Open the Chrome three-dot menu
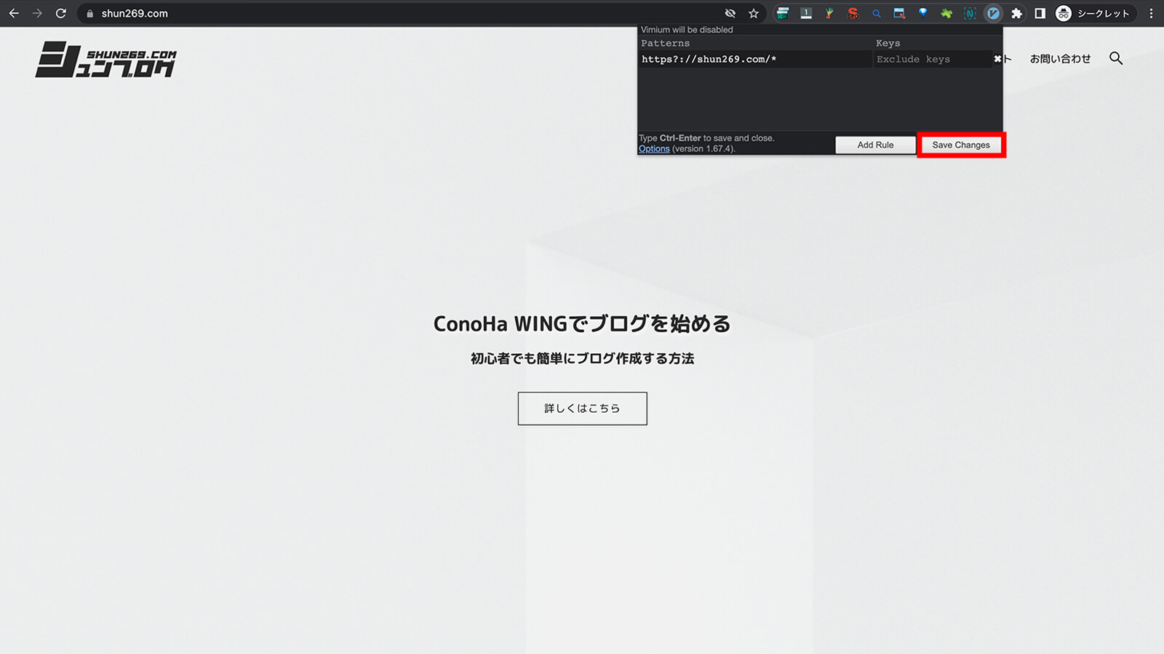 pyautogui.click(x=1151, y=13)
